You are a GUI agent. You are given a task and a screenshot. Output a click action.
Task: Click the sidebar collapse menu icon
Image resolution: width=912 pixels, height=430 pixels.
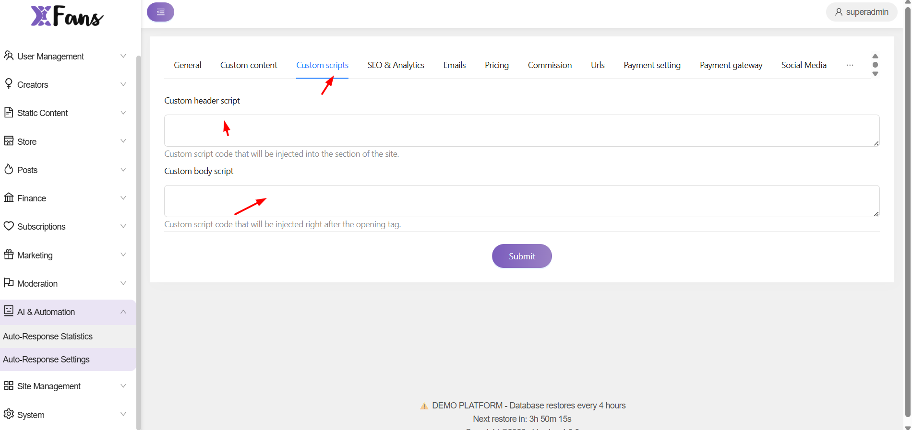pyautogui.click(x=160, y=12)
